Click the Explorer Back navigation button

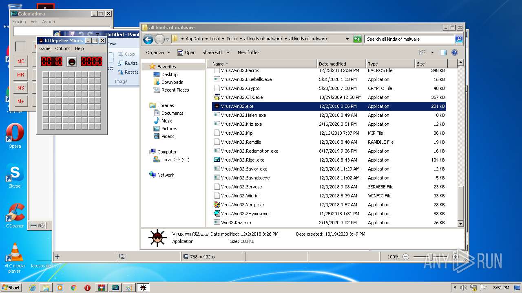pos(148,39)
